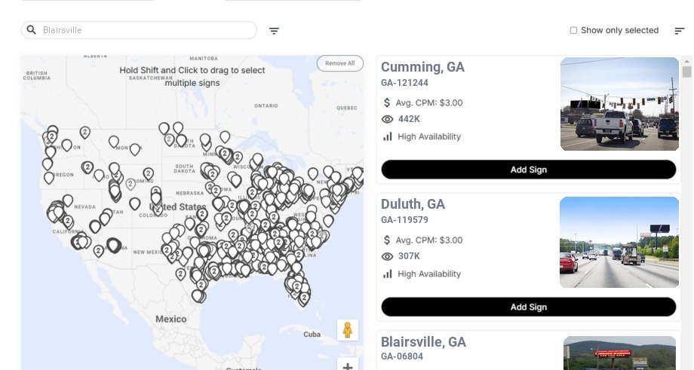Click the dollar CPM icon for Cumming
Image resolution: width=694 pixels, height=370 pixels.
[x=388, y=102]
